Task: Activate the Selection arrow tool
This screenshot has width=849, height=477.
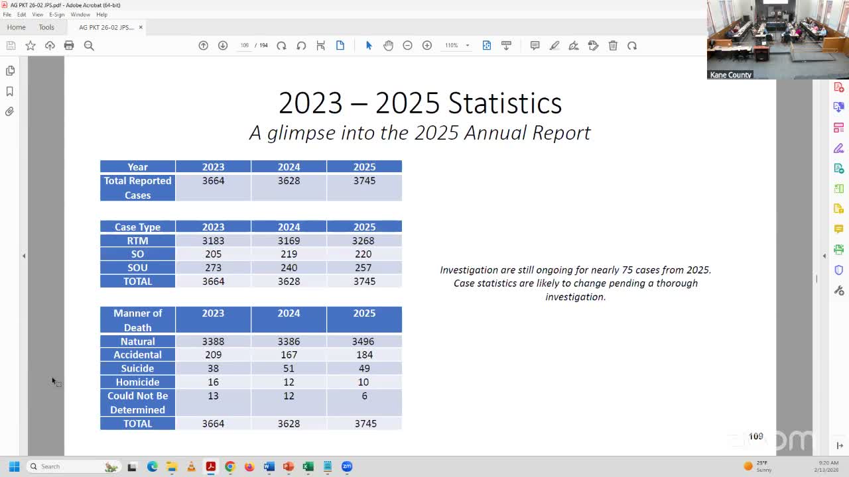Action: click(369, 45)
